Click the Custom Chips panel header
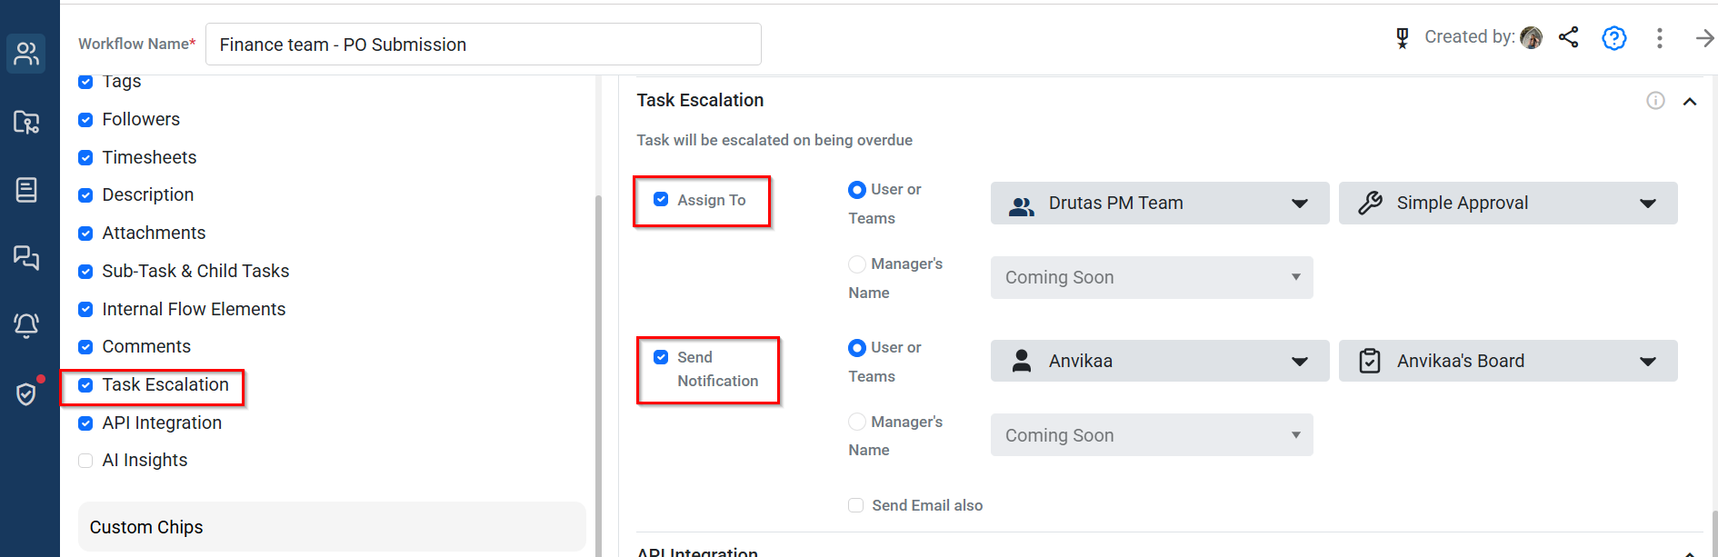This screenshot has height=557, width=1718. click(x=332, y=527)
